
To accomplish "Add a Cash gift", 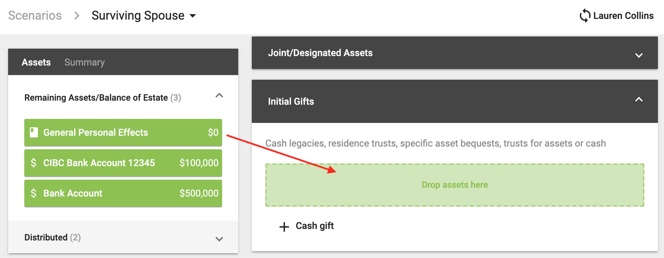I will coord(307,226).
